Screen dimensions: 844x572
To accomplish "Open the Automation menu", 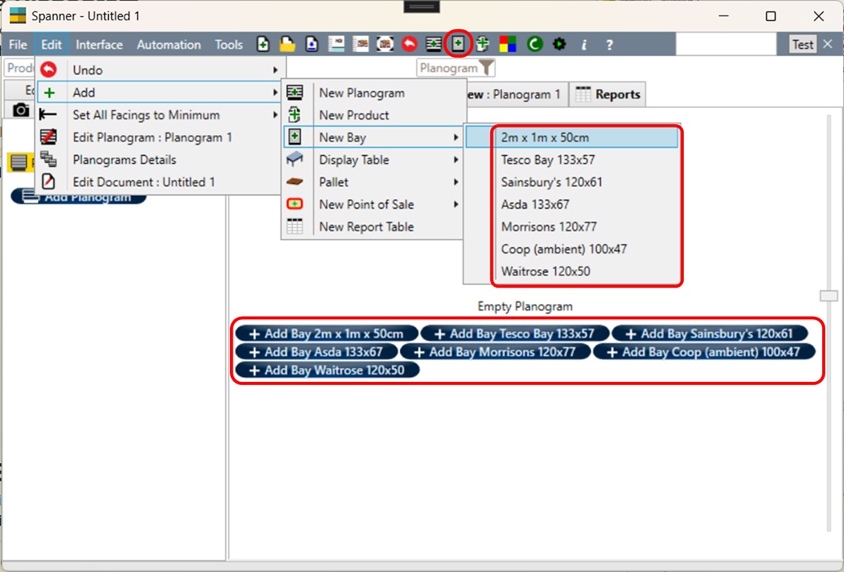I will coord(168,45).
